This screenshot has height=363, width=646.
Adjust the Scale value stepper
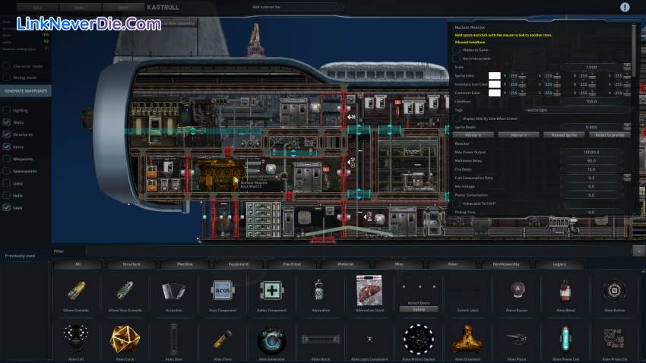click(x=627, y=67)
